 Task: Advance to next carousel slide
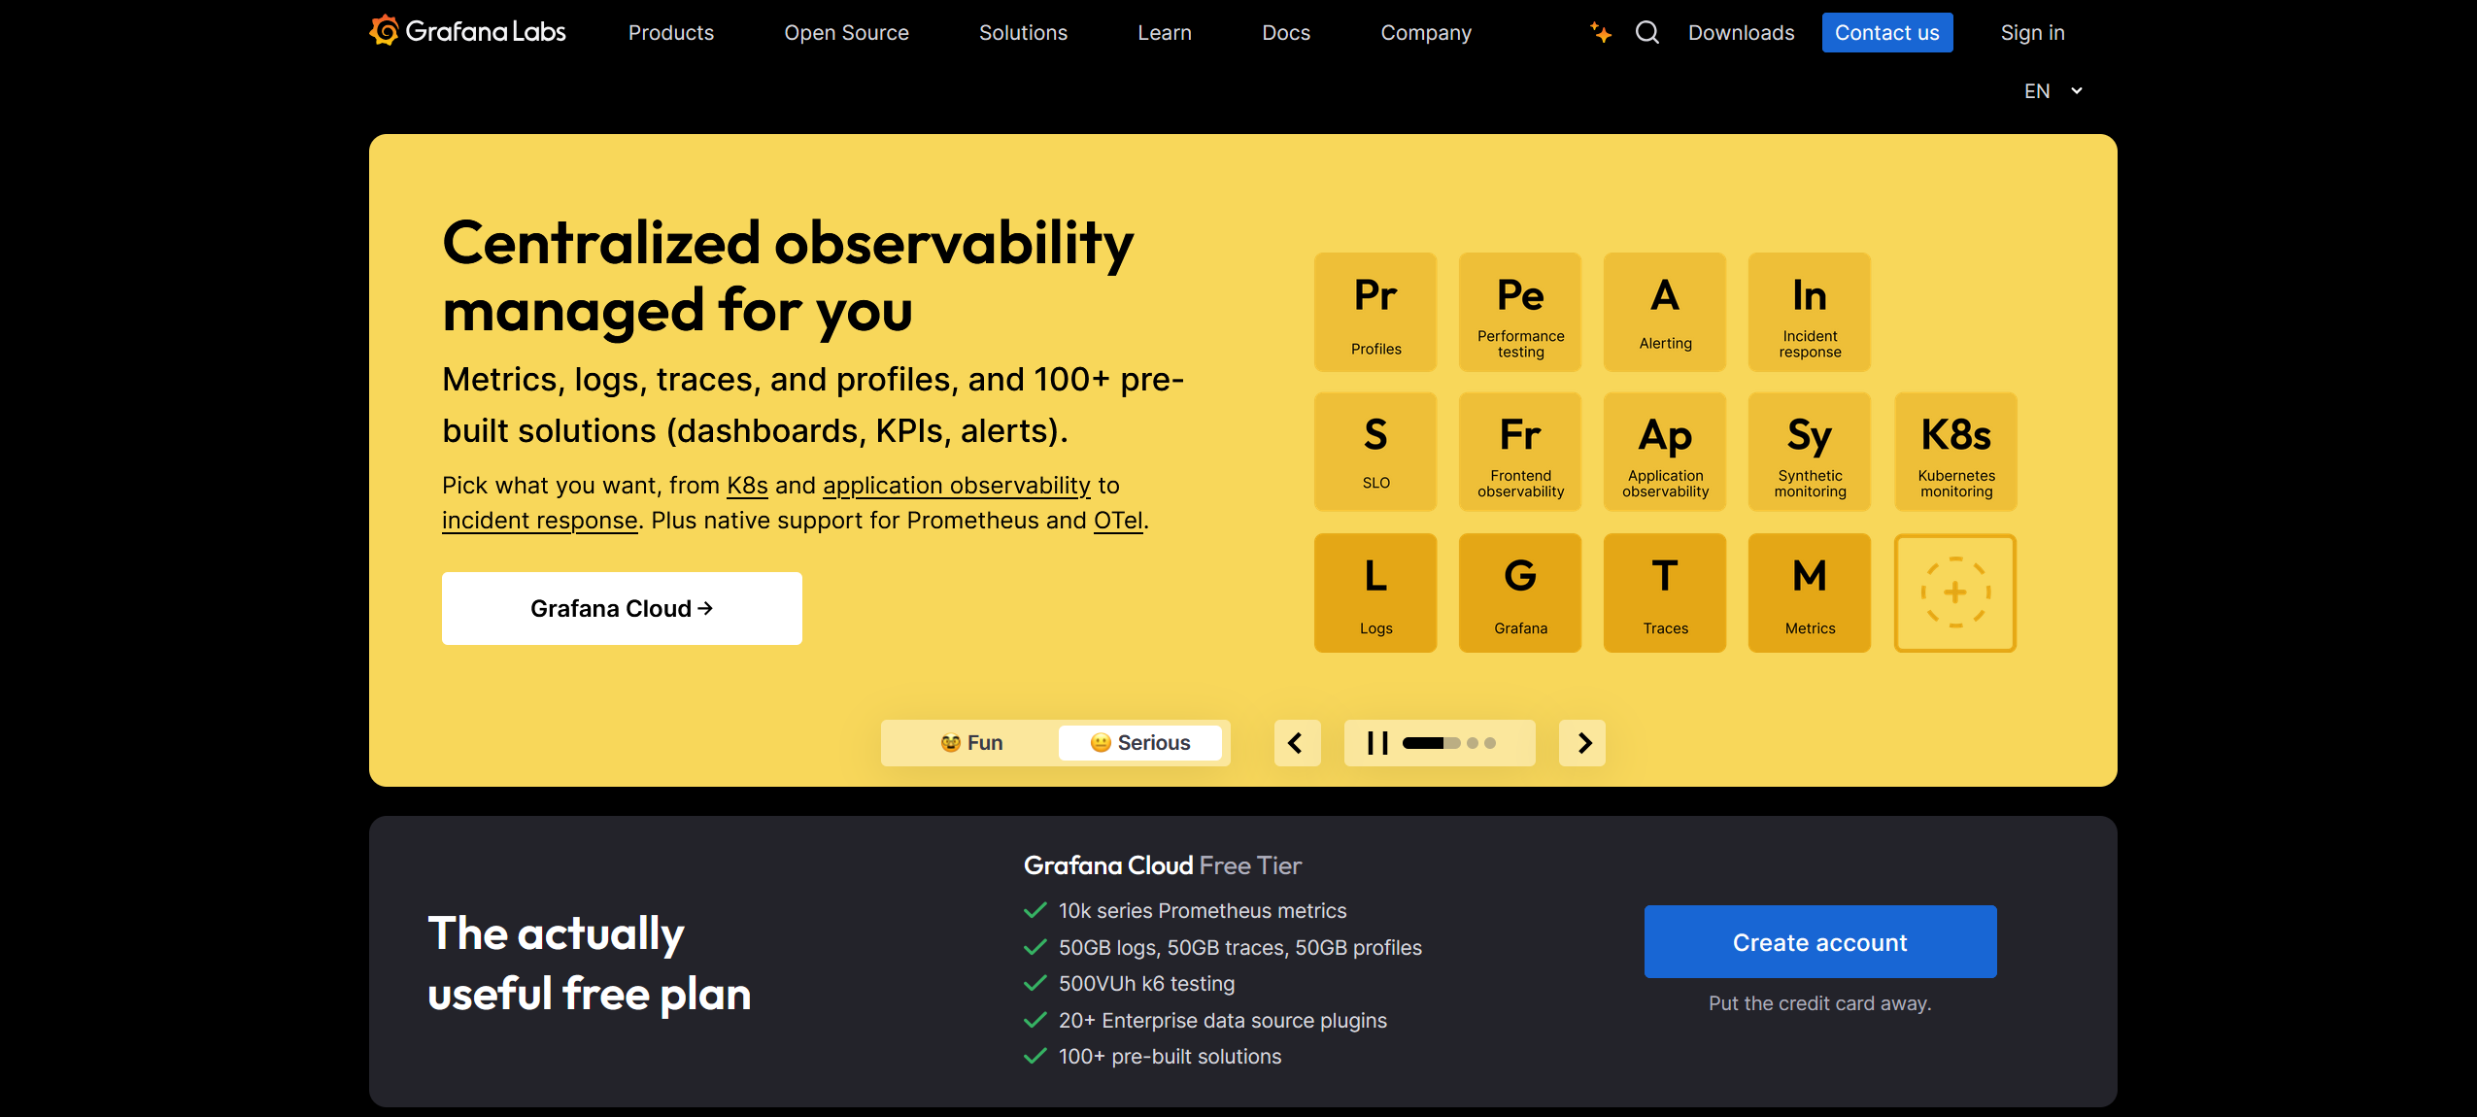1582,743
